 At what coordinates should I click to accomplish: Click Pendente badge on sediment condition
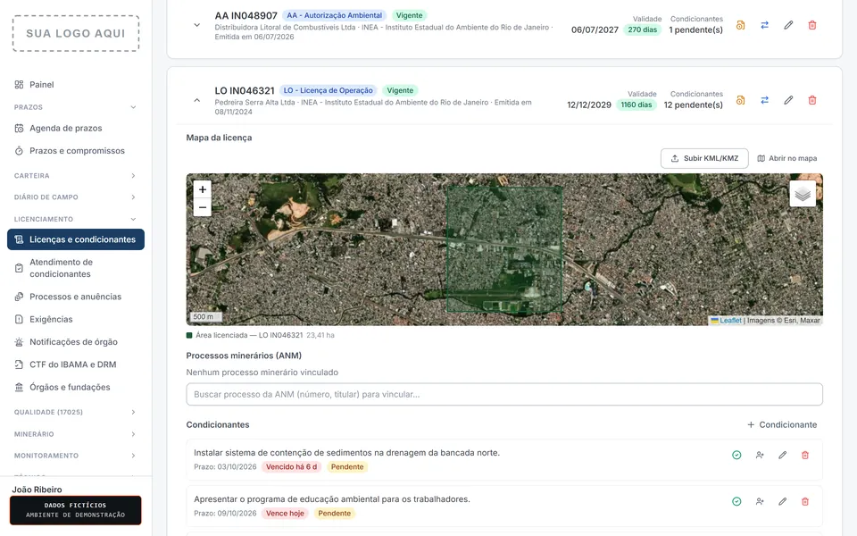point(347,466)
